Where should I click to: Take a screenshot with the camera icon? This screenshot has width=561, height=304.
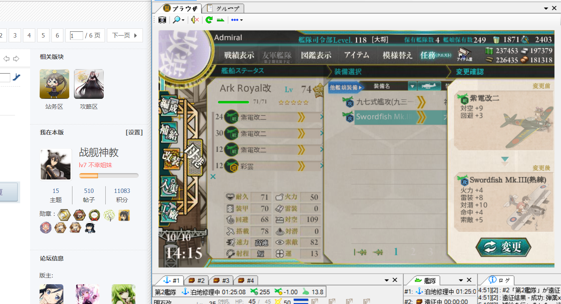[162, 20]
